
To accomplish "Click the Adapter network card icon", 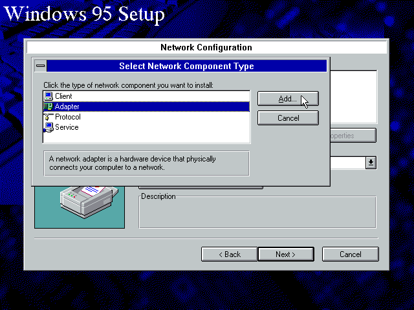I will point(49,107).
